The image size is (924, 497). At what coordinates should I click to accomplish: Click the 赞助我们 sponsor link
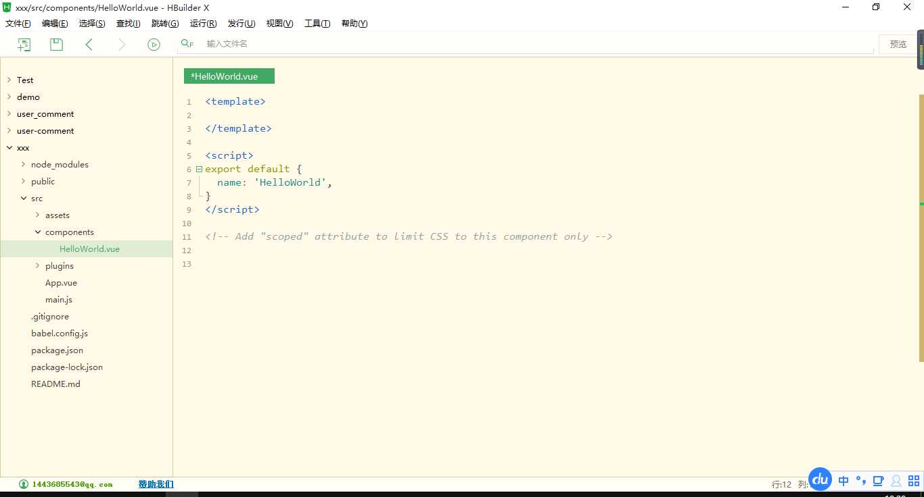(x=156, y=484)
